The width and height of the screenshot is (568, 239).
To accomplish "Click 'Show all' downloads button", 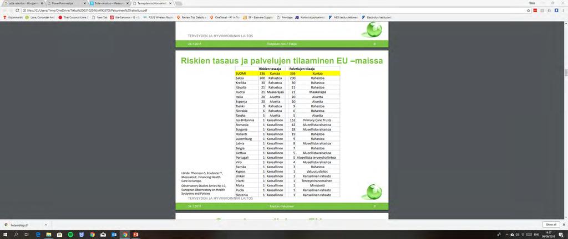I will pos(552,225).
